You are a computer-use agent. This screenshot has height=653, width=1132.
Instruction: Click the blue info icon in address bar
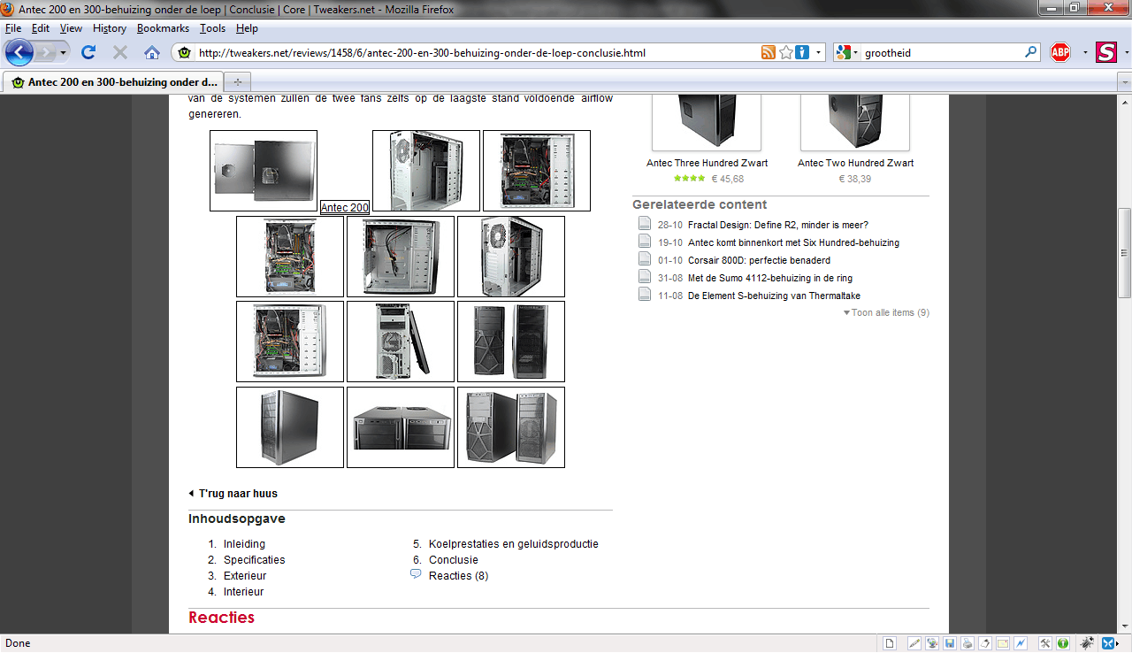[x=802, y=52]
